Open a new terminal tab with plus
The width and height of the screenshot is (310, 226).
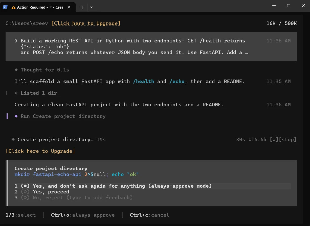coord(82,7)
